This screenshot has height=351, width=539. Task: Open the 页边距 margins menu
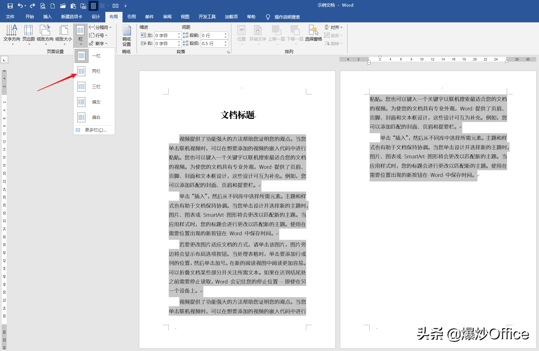(x=29, y=35)
